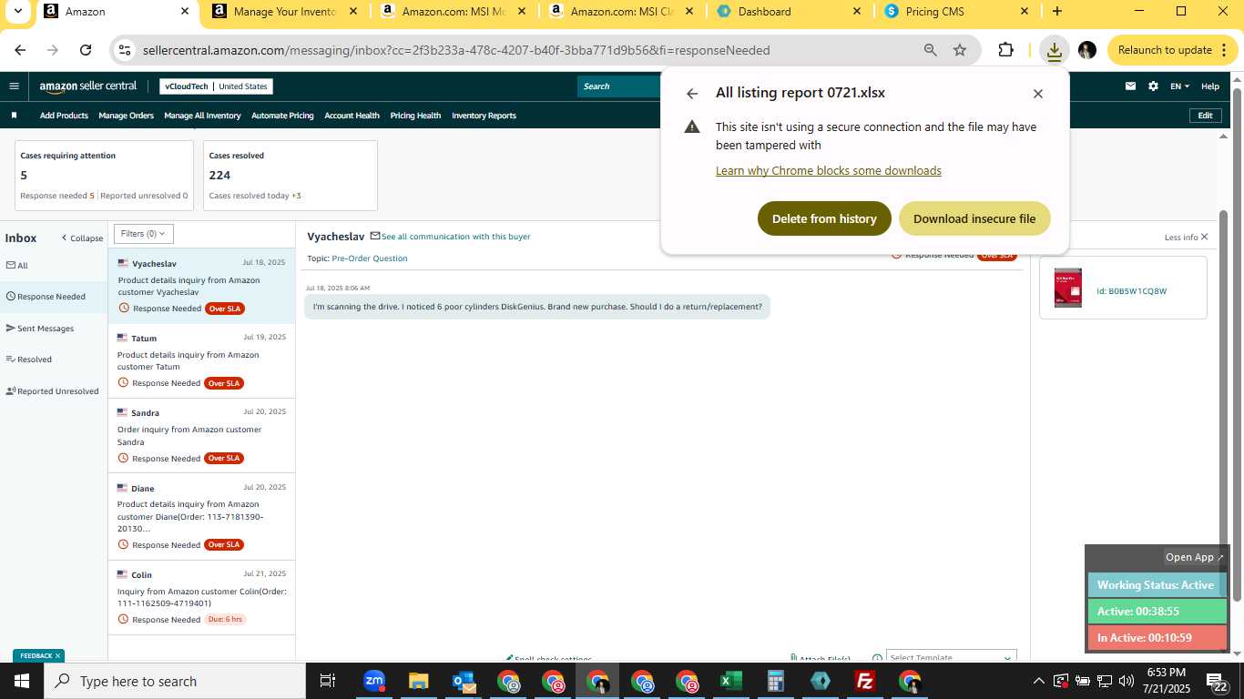
Task: Bookmark this page with the star icon
Action: point(960,50)
